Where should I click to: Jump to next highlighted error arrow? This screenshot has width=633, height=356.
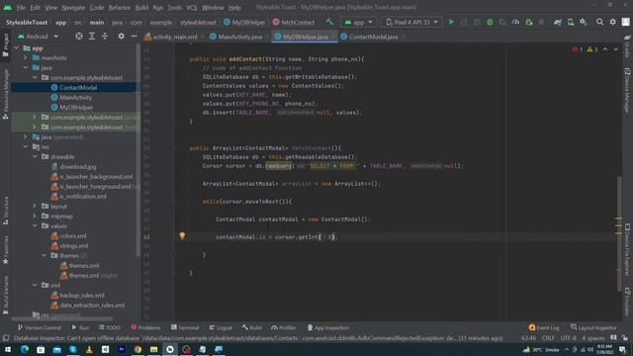coord(615,49)
